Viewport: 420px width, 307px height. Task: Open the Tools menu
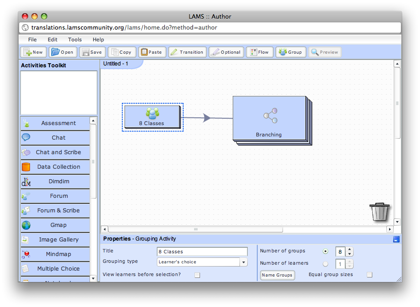pyautogui.click(x=75, y=40)
